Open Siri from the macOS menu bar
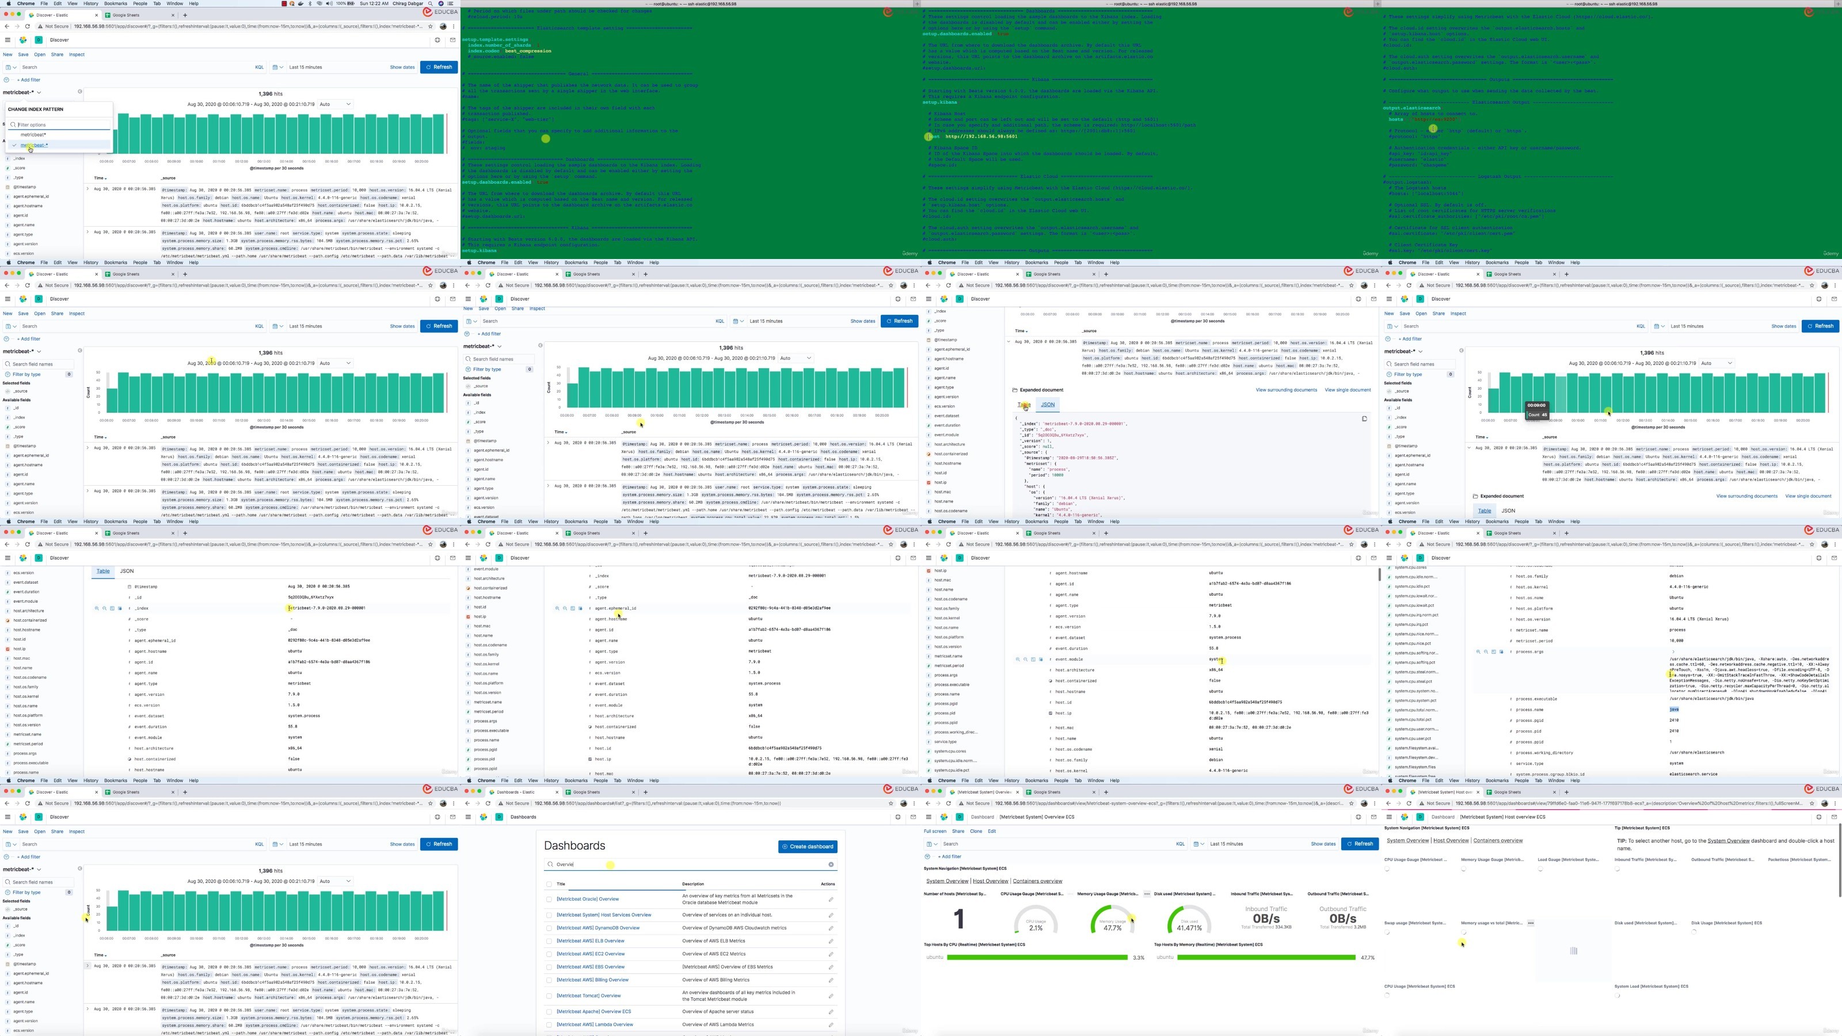 coord(441,3)
